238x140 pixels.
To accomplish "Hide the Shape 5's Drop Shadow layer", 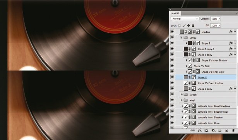I will tap(172, 83).
